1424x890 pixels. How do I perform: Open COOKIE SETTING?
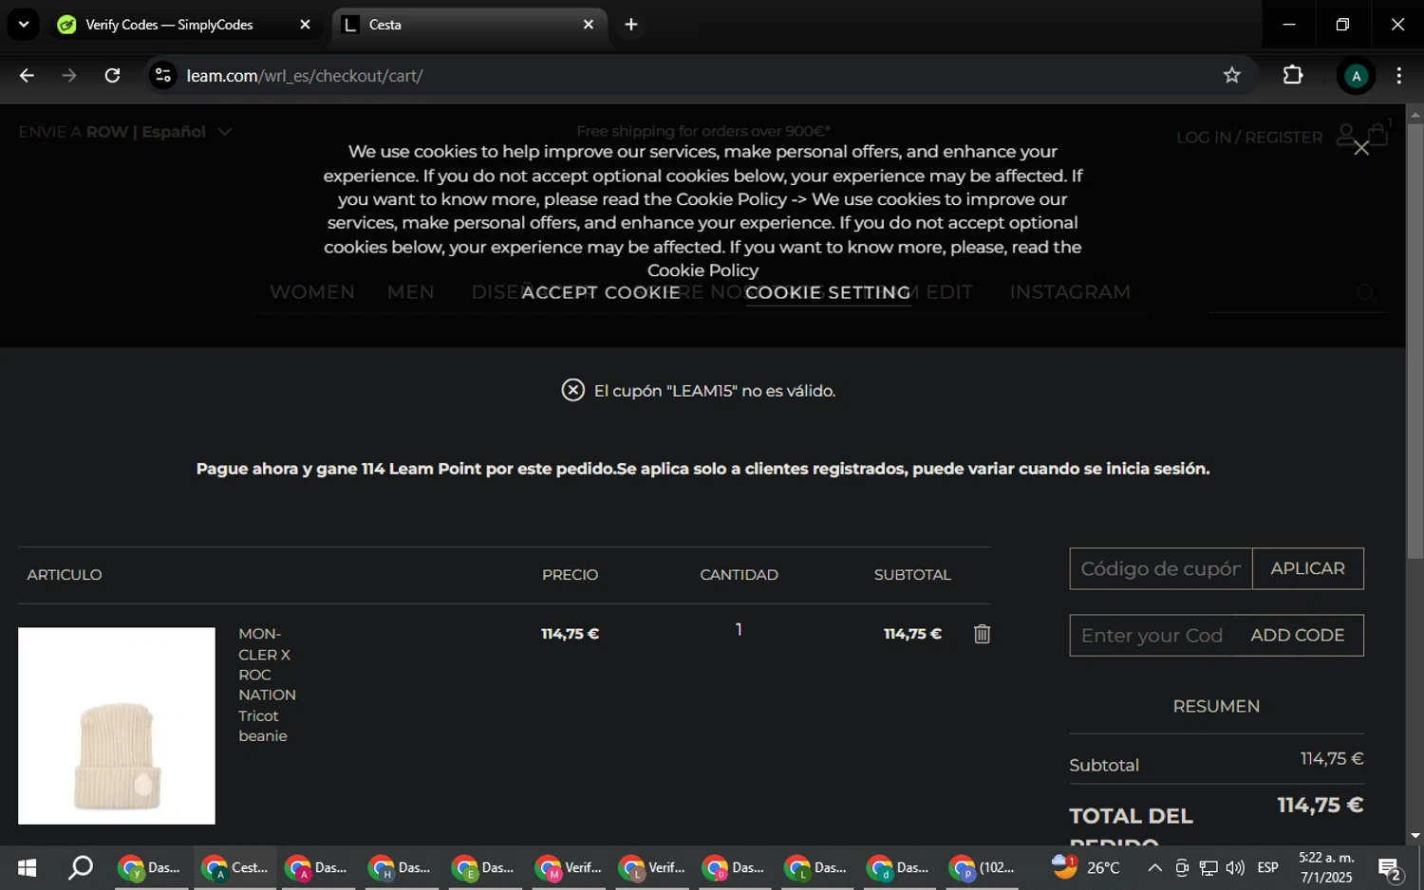[x=828, y=293]
